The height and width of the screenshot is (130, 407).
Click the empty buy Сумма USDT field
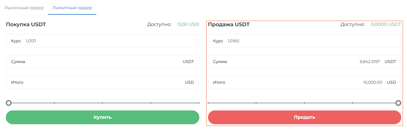[102, 62]
